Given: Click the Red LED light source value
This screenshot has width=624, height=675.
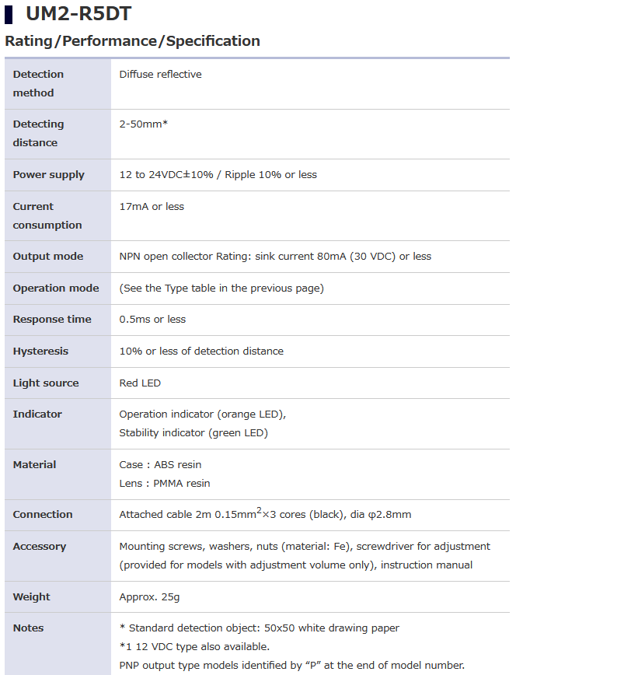Looking at the screenshot, I should coord(140,383).
